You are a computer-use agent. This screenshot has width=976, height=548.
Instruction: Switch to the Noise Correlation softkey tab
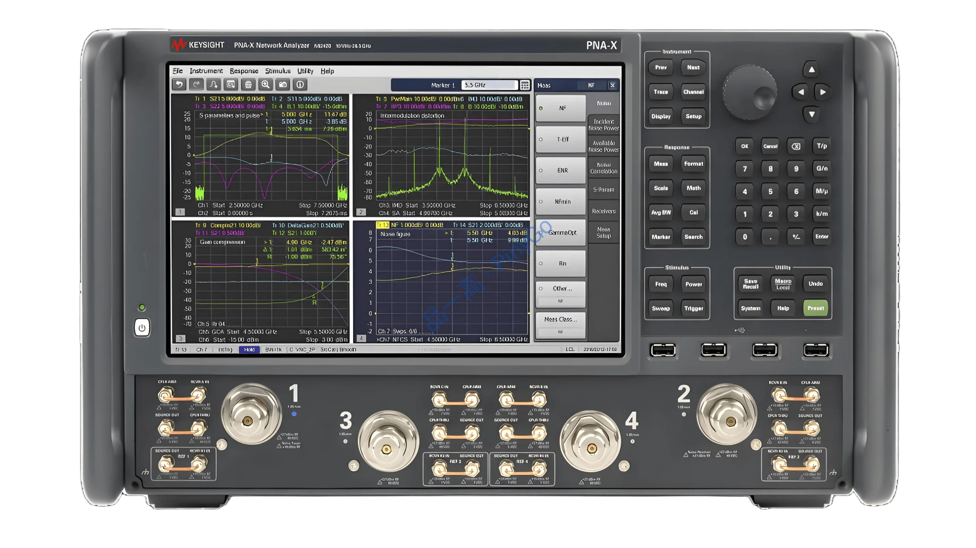click(604, 168)
